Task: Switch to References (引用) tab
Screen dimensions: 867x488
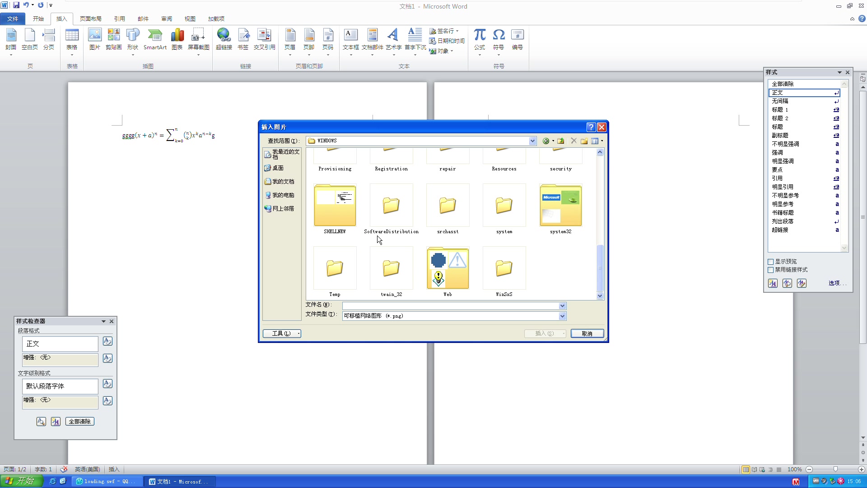Action: [x=120, y=19]
